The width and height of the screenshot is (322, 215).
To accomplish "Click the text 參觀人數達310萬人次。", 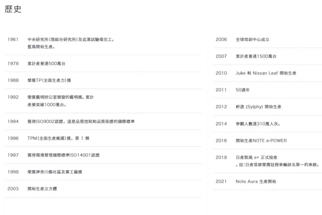I will pyautogui.click(x=258, y=124).
